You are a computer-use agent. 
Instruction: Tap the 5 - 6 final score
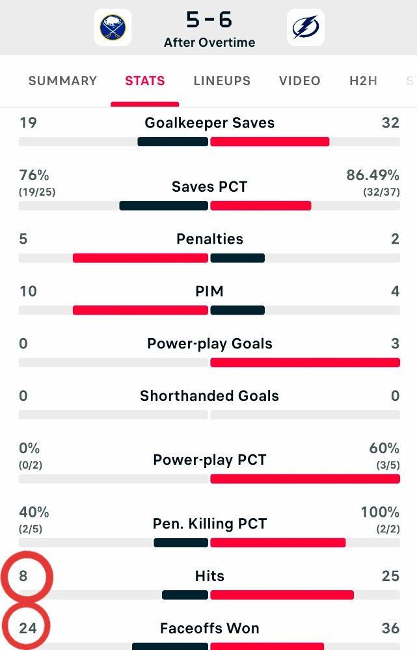click(x=209, y=19)
